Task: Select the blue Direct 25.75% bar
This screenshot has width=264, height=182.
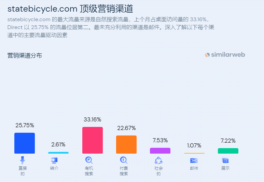Action: pyautogui.click(x=25, y=143)
